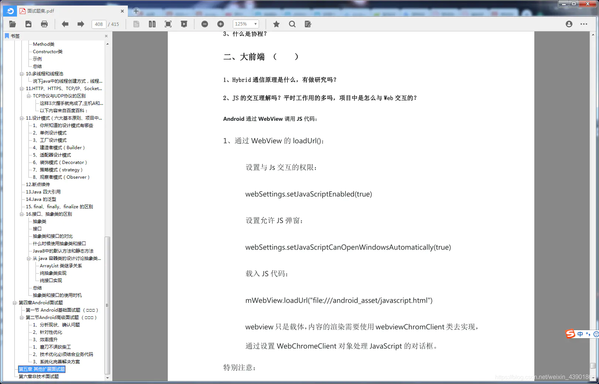Collapse 第四章Android面试题 node
Image resolution: width=599 pixels, height=384 pixels.
coord(15,303)
